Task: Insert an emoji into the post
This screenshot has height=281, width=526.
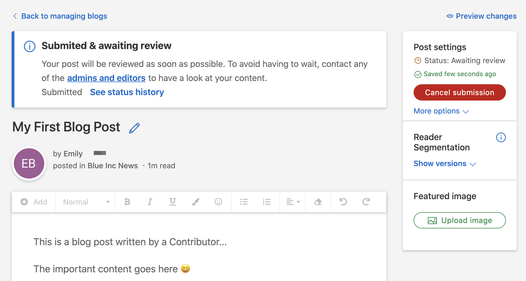Action: pos(218,202)
